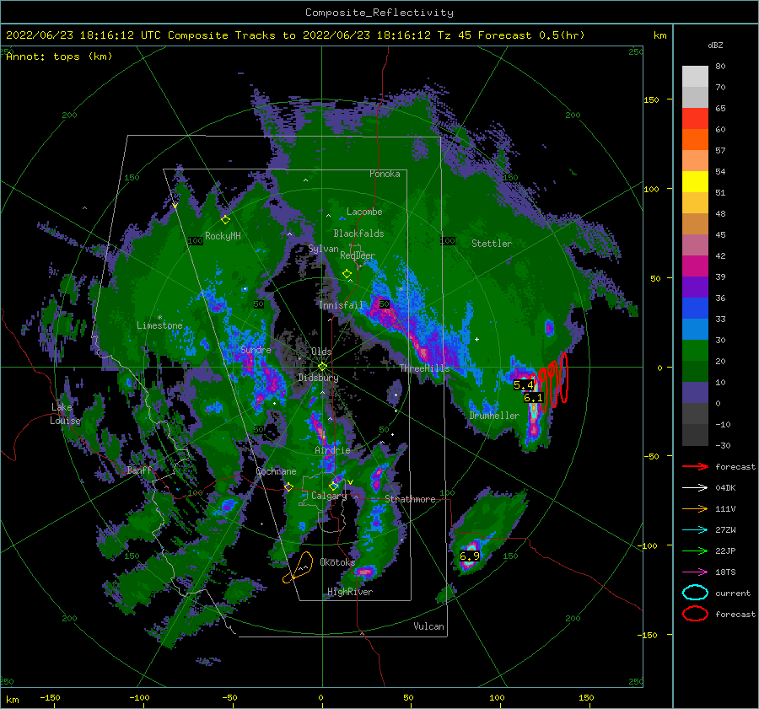Click the magenta 42 dBZ color swatch
Screen dimensions: 759x709
tap(695, 266)
